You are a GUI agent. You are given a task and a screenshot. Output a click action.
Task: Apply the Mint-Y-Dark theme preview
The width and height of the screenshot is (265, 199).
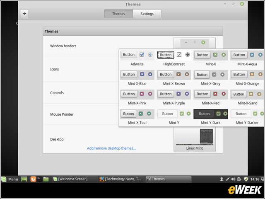click(x=211, y=114)
